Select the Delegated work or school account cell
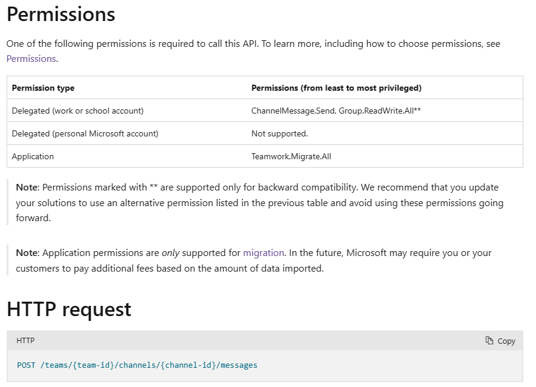Viewport: 536px width, 387px height. click(78, 111)
